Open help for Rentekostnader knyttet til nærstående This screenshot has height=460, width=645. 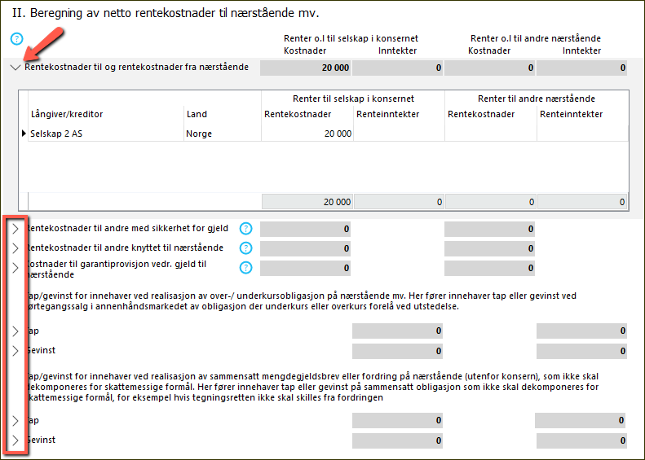coord(245,248)
